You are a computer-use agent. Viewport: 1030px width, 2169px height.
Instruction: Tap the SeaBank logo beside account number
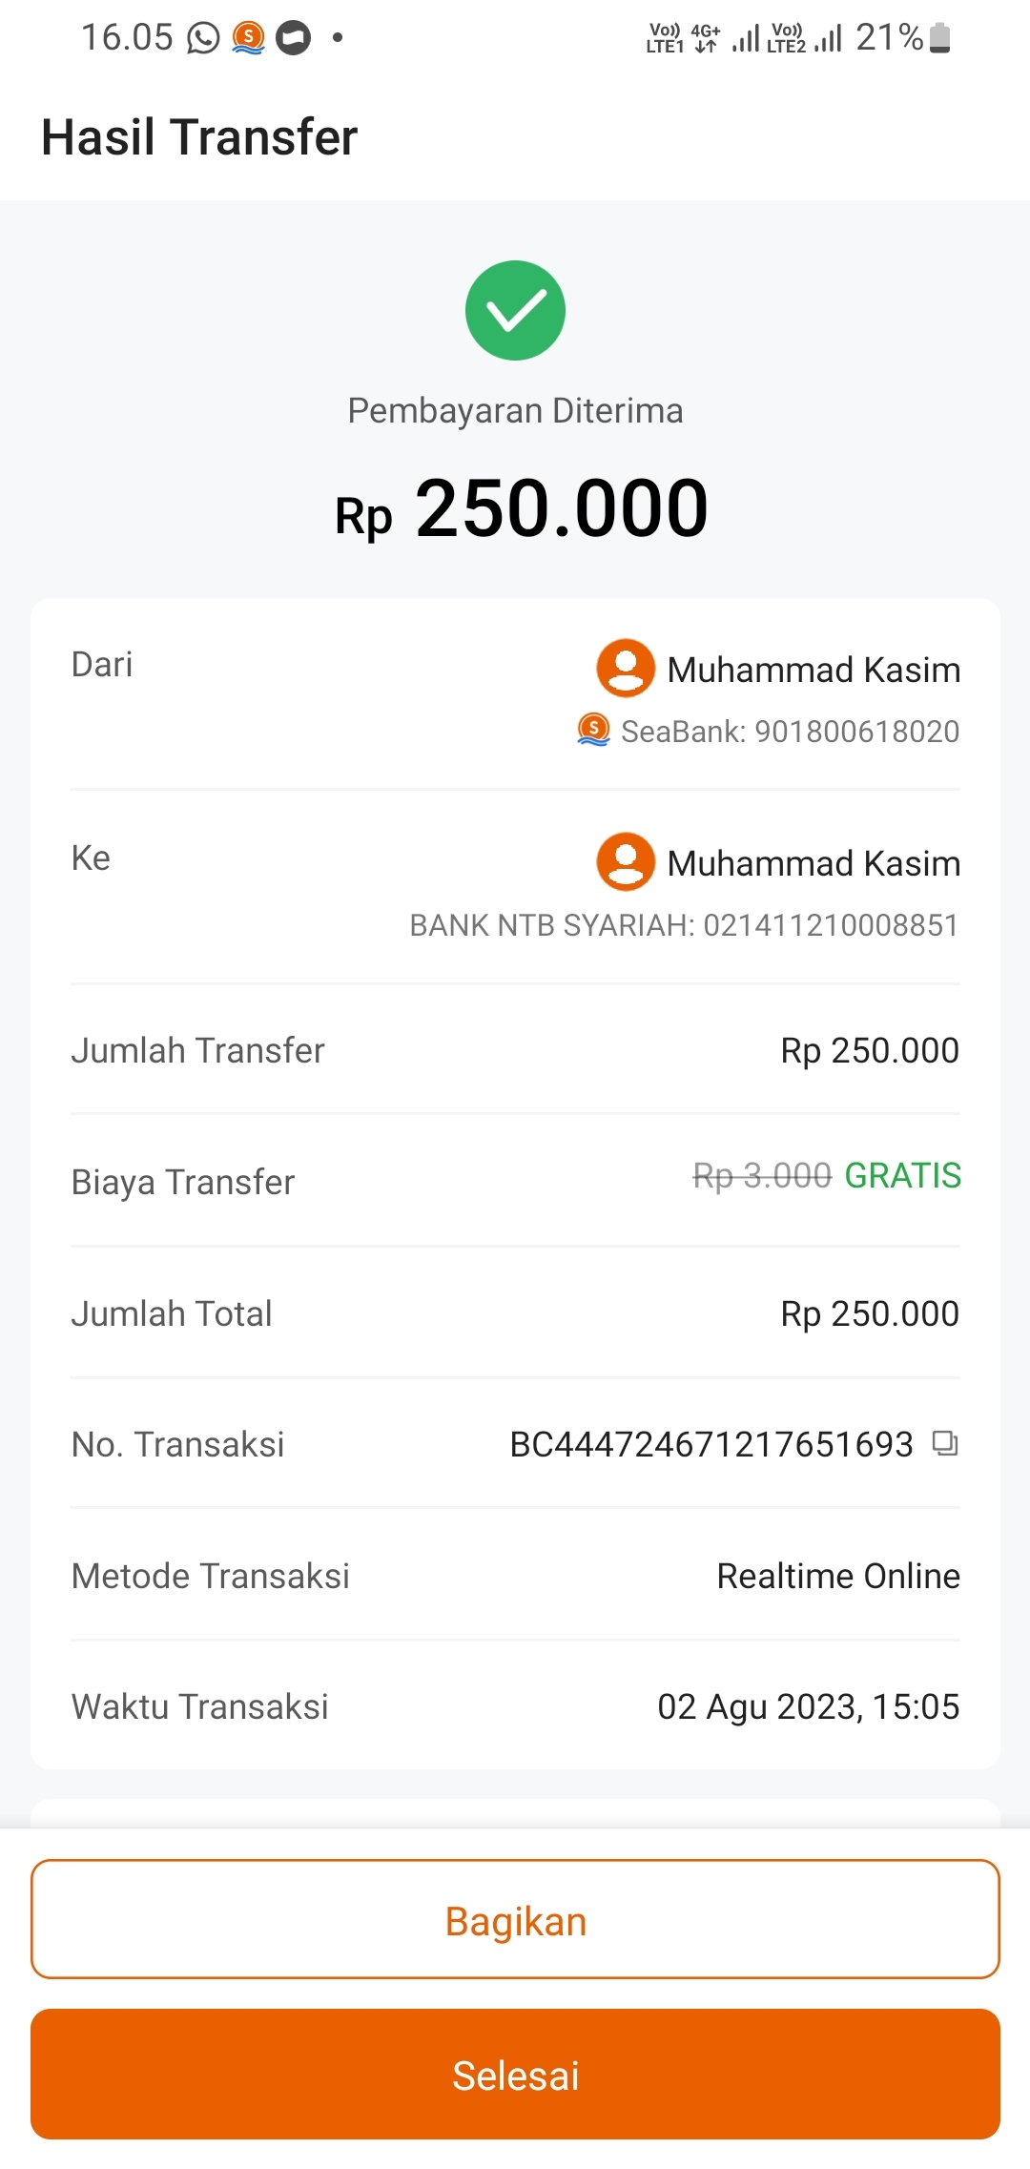click(x=593, y=731)
